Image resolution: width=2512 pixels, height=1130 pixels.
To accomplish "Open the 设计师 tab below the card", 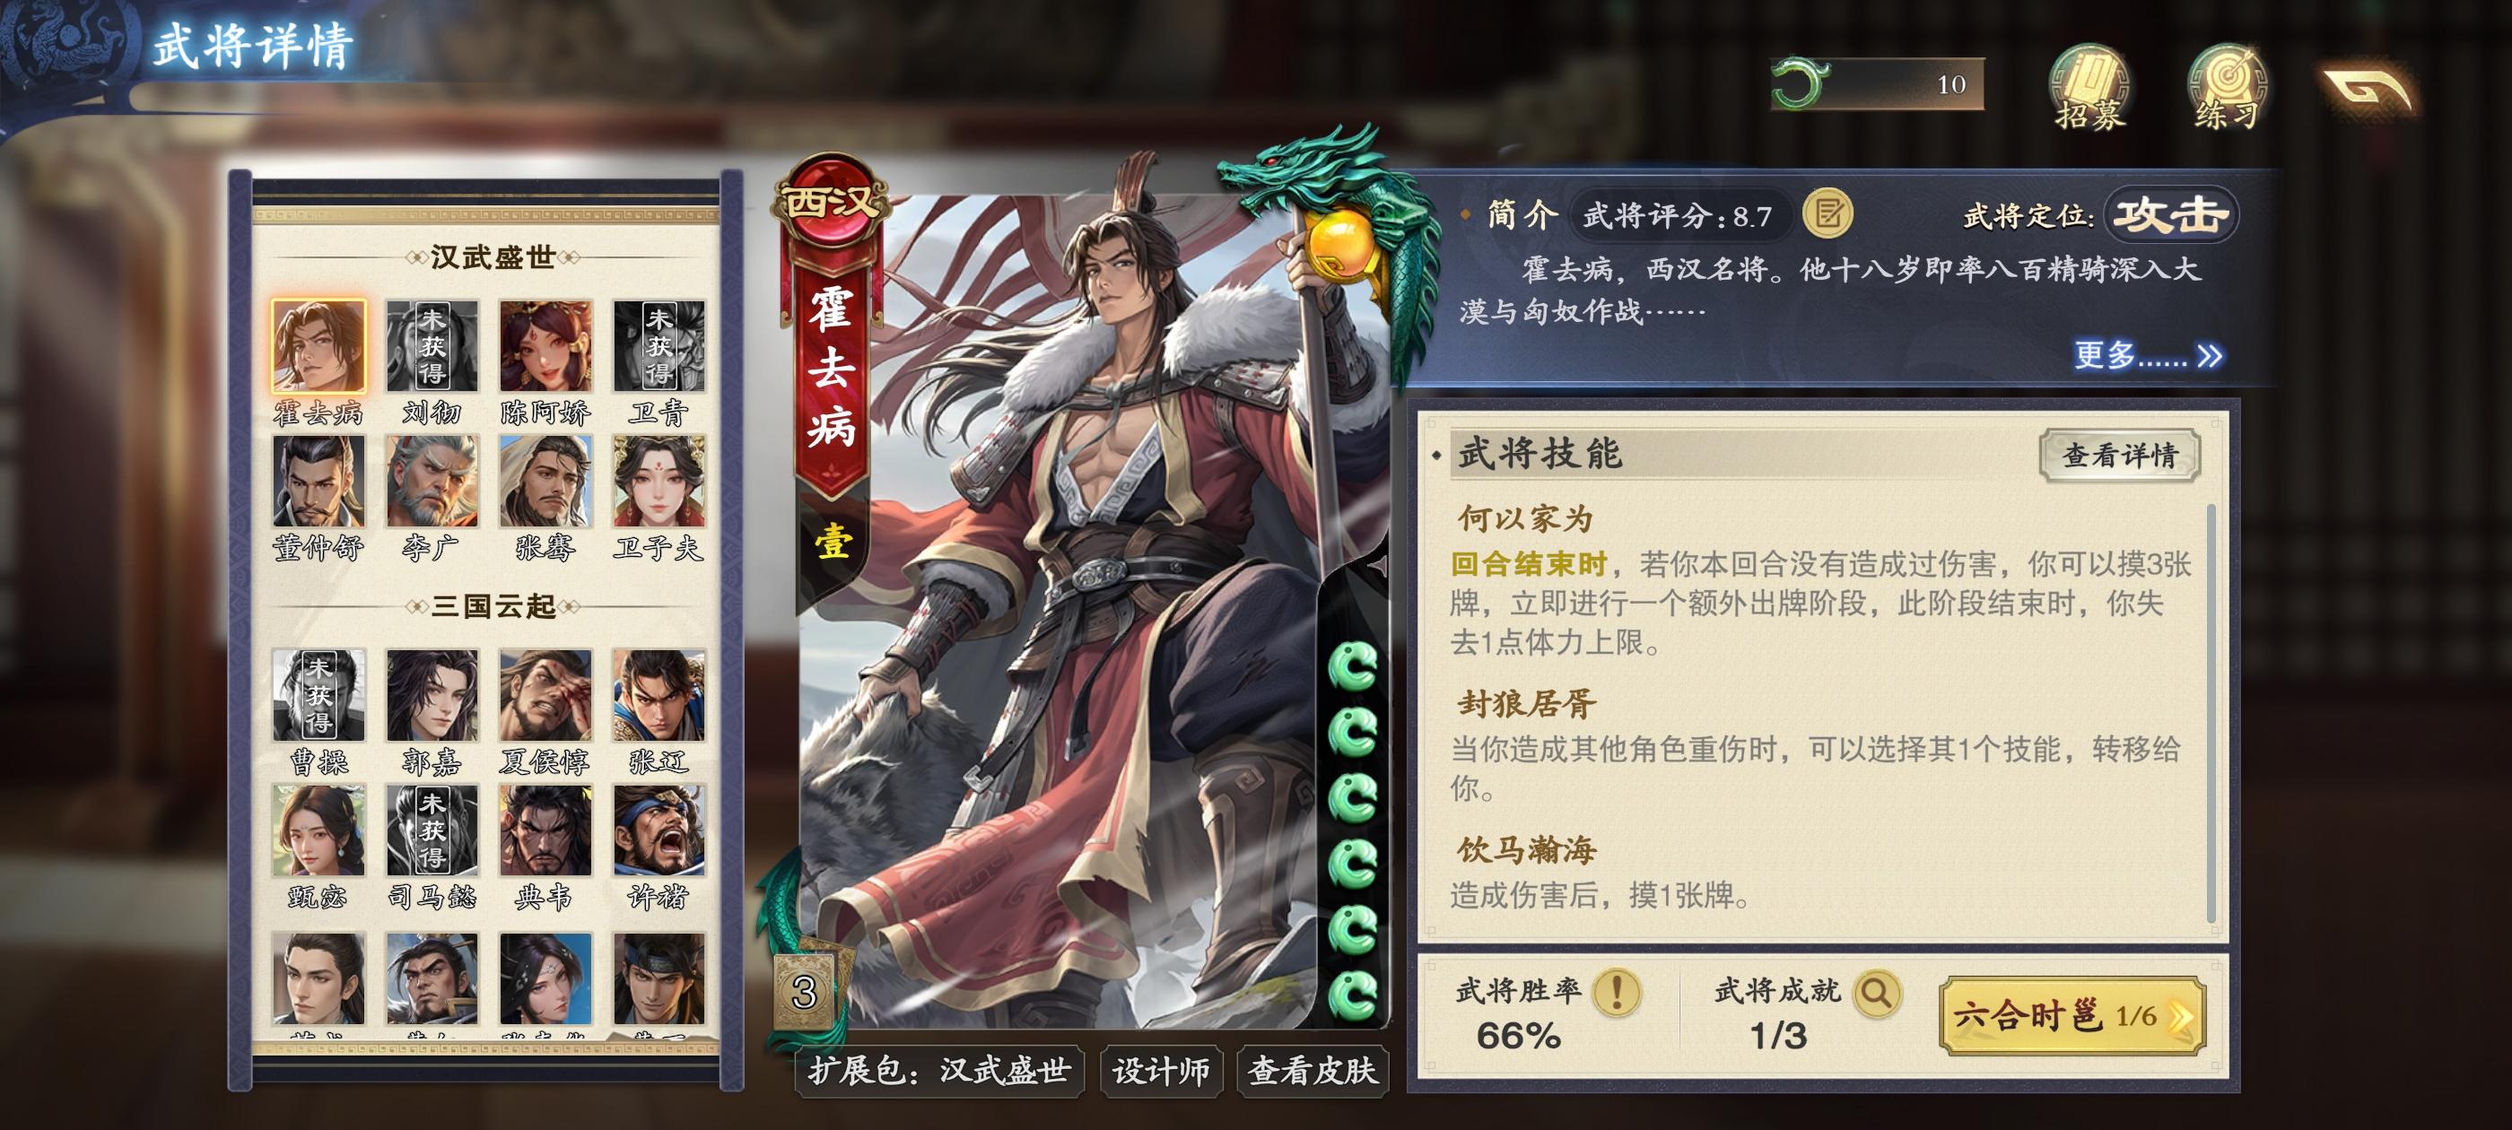I will tap(1160, 1071).
